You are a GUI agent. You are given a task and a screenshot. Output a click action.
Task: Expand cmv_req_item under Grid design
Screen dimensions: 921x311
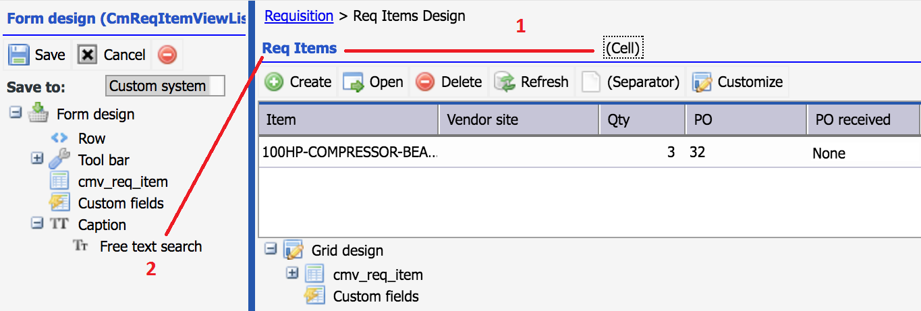tap(292, 274)
